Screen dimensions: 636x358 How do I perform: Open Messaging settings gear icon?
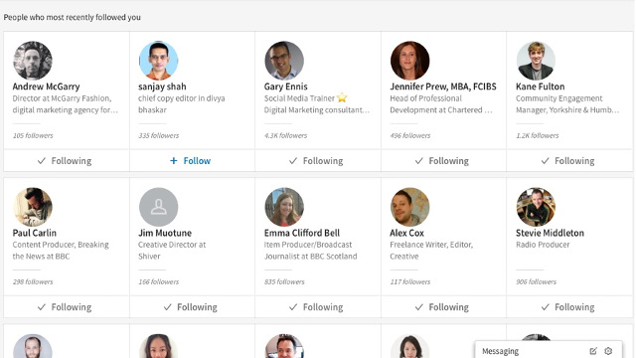(x=608, y=351)
